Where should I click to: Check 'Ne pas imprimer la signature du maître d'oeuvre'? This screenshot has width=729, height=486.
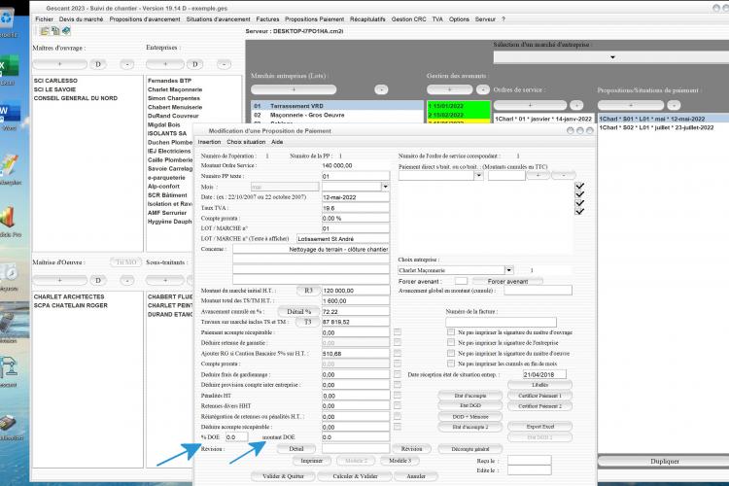pos(450,353)
